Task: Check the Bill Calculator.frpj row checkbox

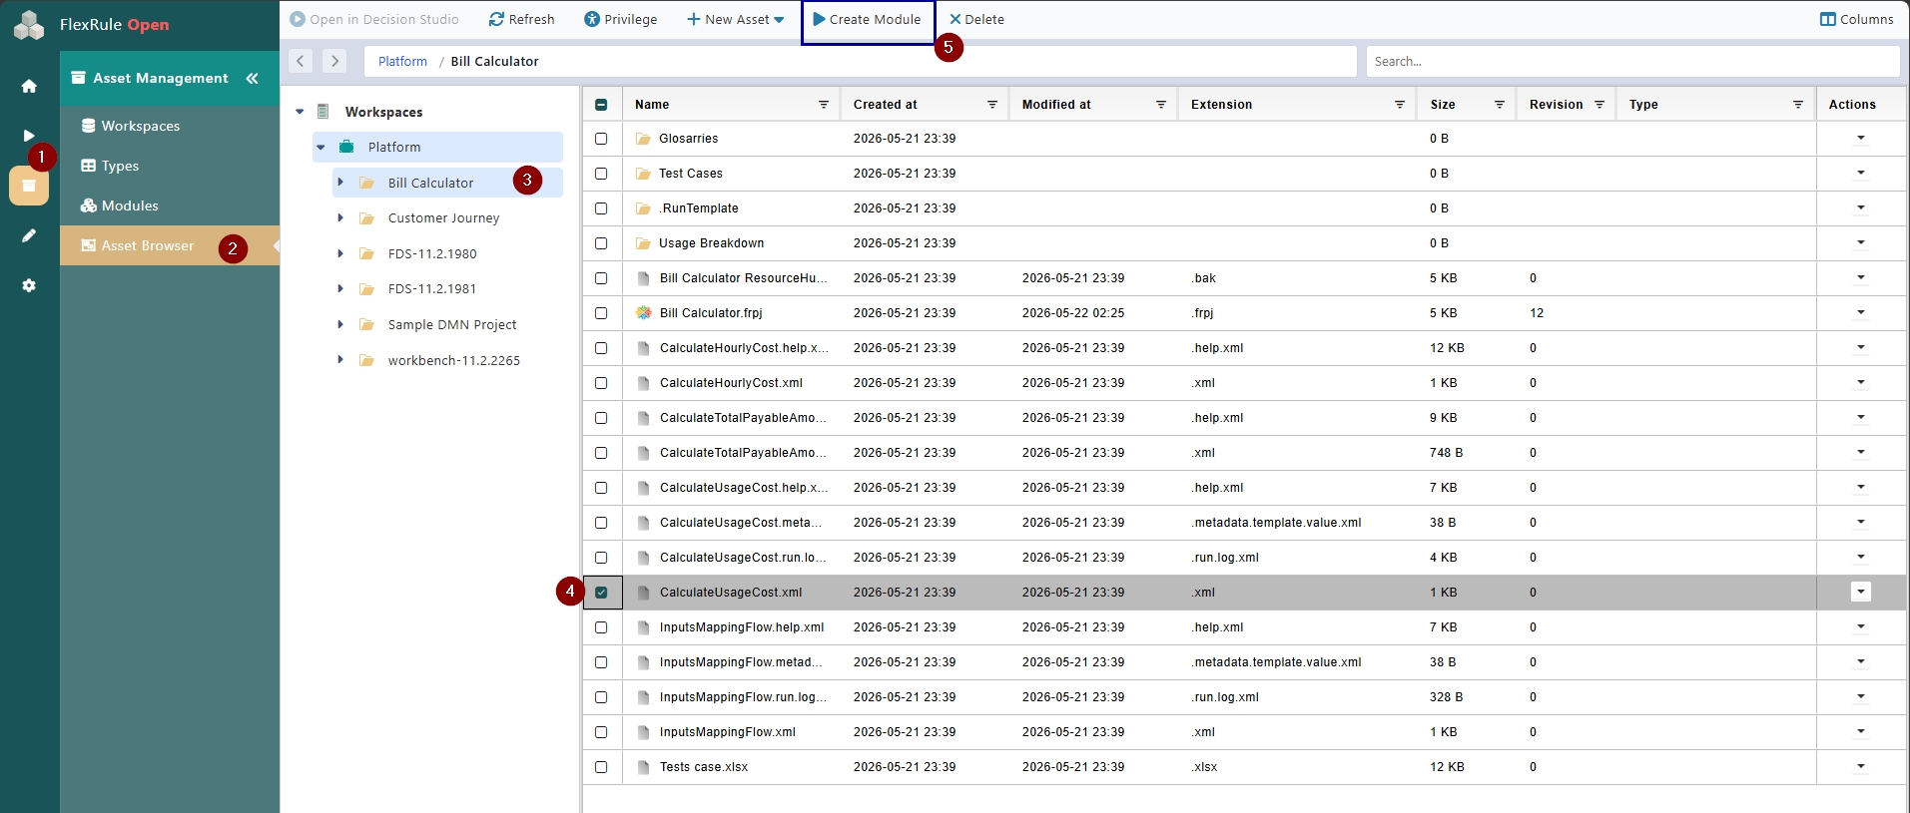Action: pos(601,313)
